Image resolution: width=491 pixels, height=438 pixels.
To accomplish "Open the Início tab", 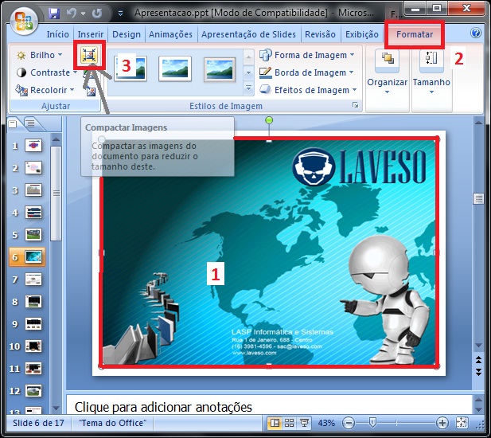I will pyautogui.click(x=57, y=34).
